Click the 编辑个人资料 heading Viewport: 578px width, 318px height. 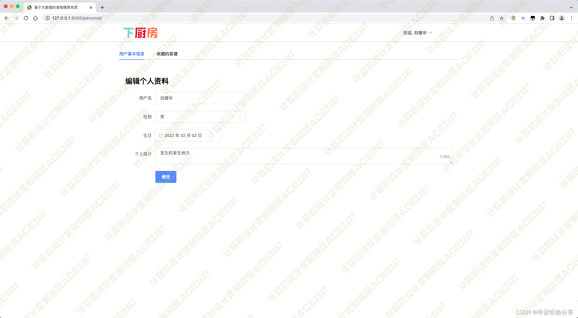[x=147, y=81]
